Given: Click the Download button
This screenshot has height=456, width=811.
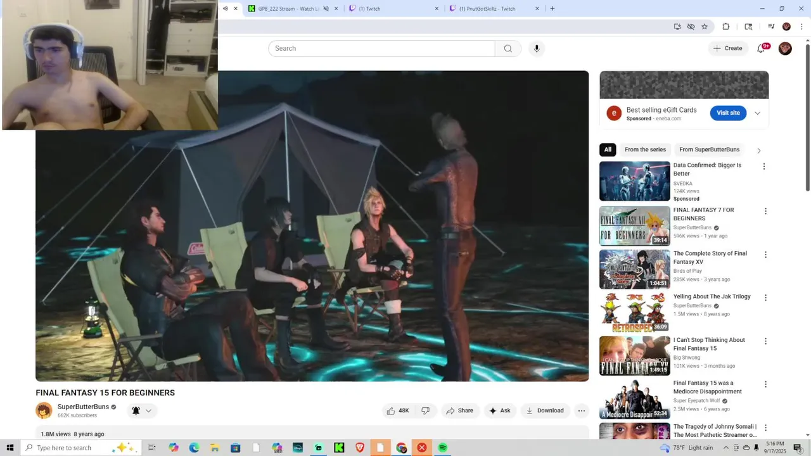Looking at the screenshot, I should (545, 410).
